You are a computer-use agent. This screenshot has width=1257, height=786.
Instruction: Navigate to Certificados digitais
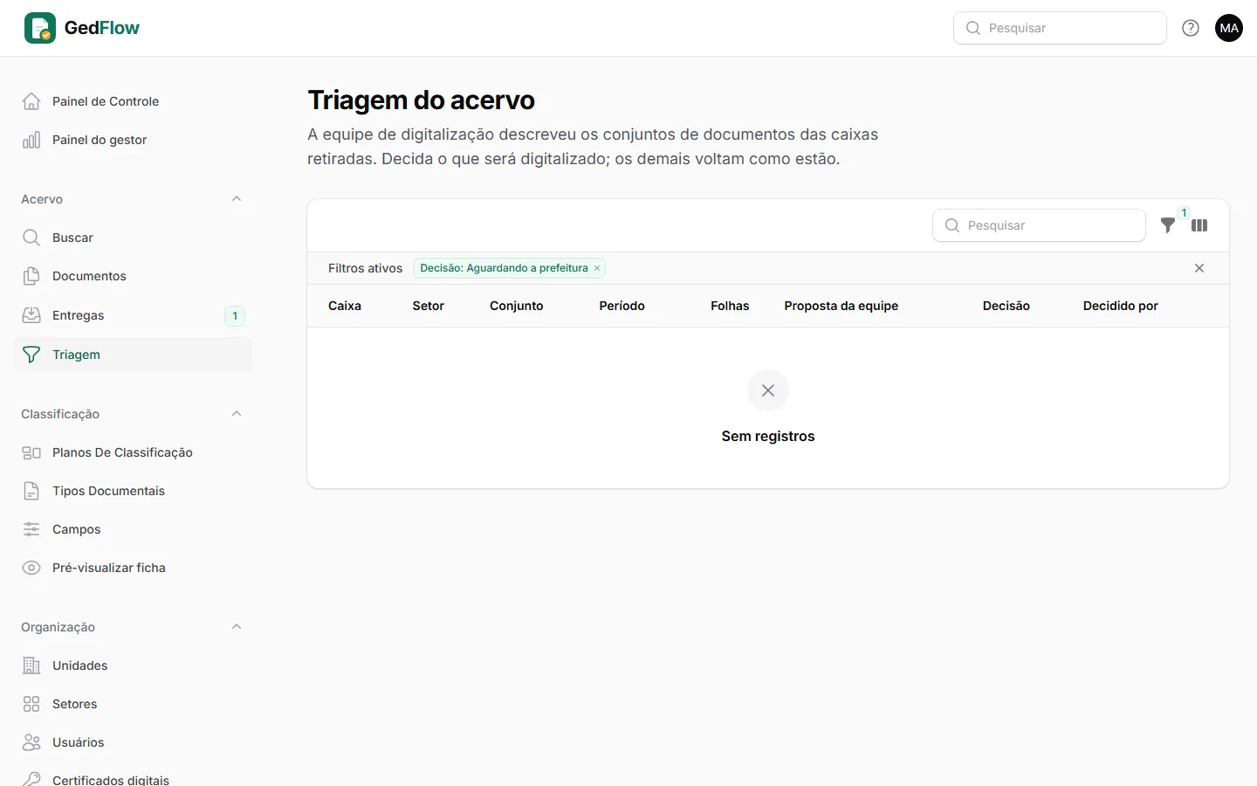[133, 776]
